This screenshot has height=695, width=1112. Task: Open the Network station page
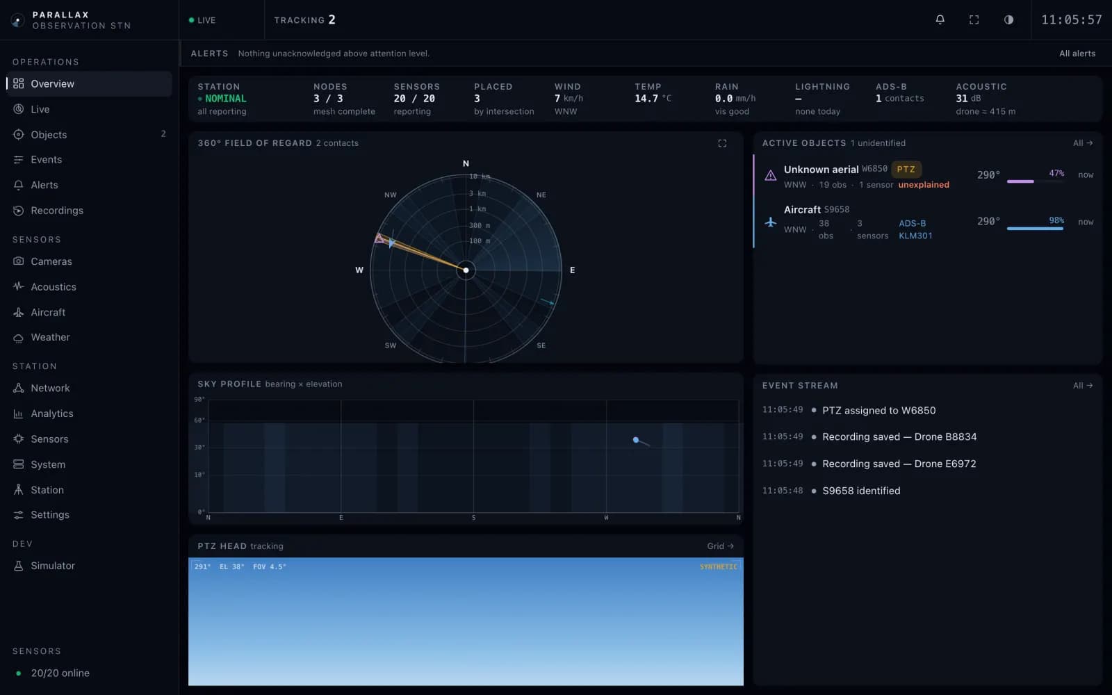click(x=89, y=388)
